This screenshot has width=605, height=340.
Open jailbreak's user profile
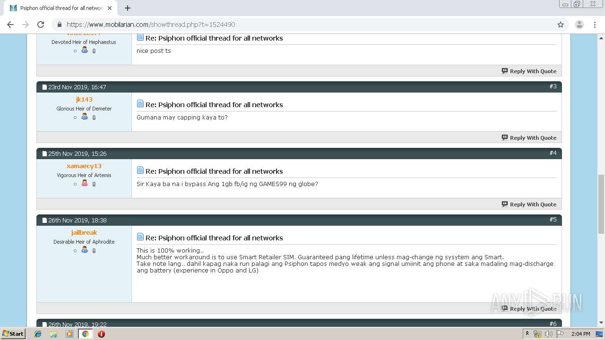click(x=84, y=232)
